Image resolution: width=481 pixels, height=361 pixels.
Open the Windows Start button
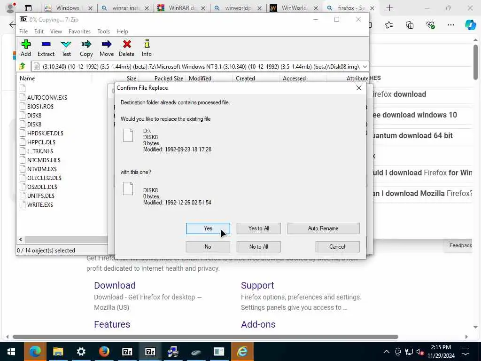click(11, 352)
